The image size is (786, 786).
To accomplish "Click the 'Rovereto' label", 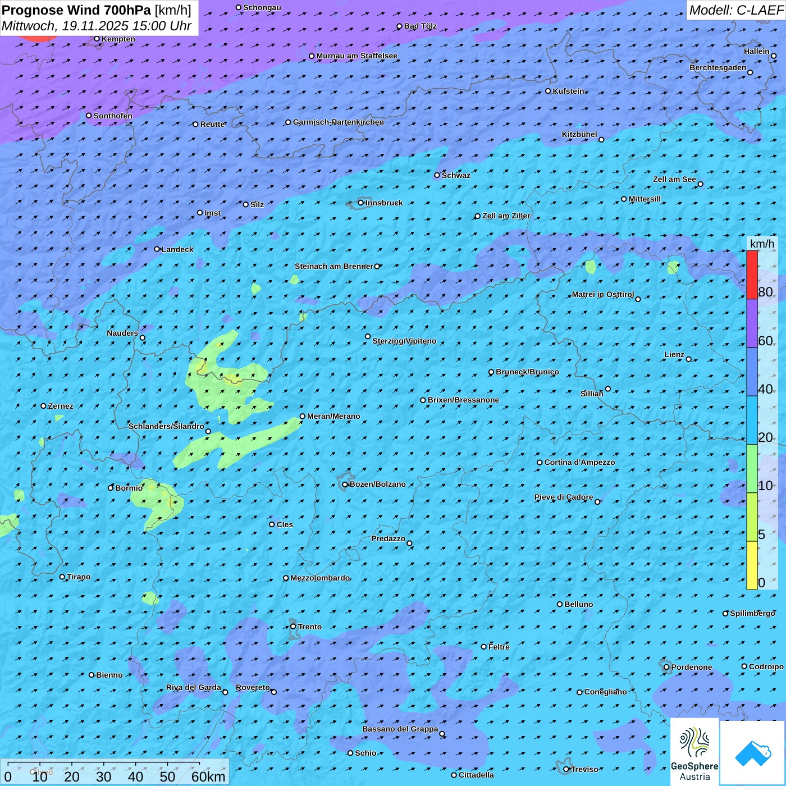I will pos(253,687).
